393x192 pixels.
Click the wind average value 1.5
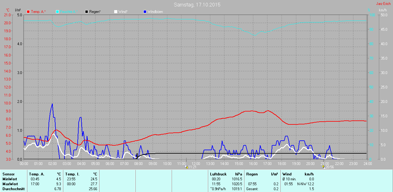click(312, 189)
